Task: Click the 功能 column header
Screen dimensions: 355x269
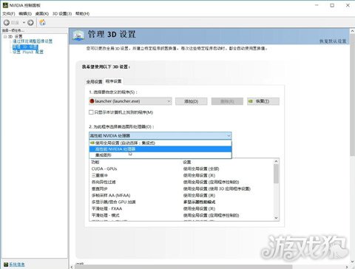Action: tap(95, 162)
